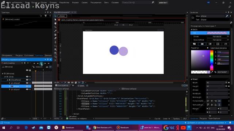Select the Selection arrow tool
This screenshot has width=234, height=131.
[55, 16]
